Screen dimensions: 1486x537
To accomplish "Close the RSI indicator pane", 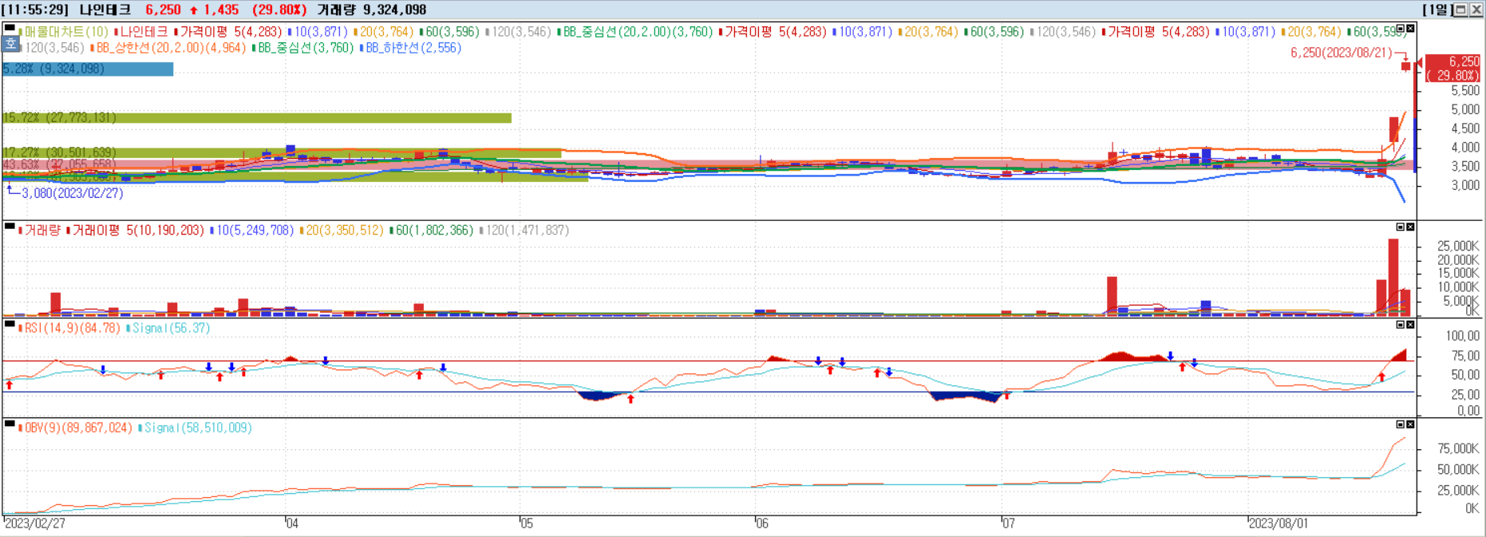I will coord(1410,325).
